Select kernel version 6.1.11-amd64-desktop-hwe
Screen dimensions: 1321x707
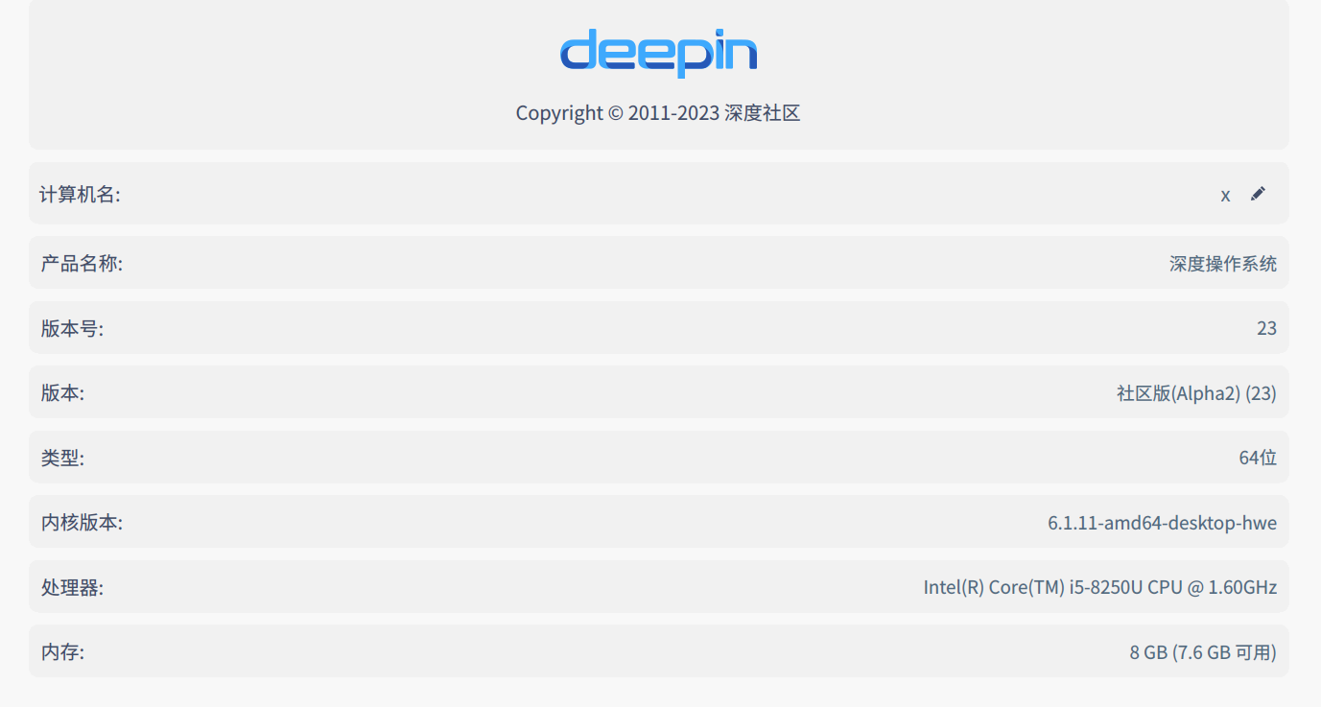point(1162,523)
